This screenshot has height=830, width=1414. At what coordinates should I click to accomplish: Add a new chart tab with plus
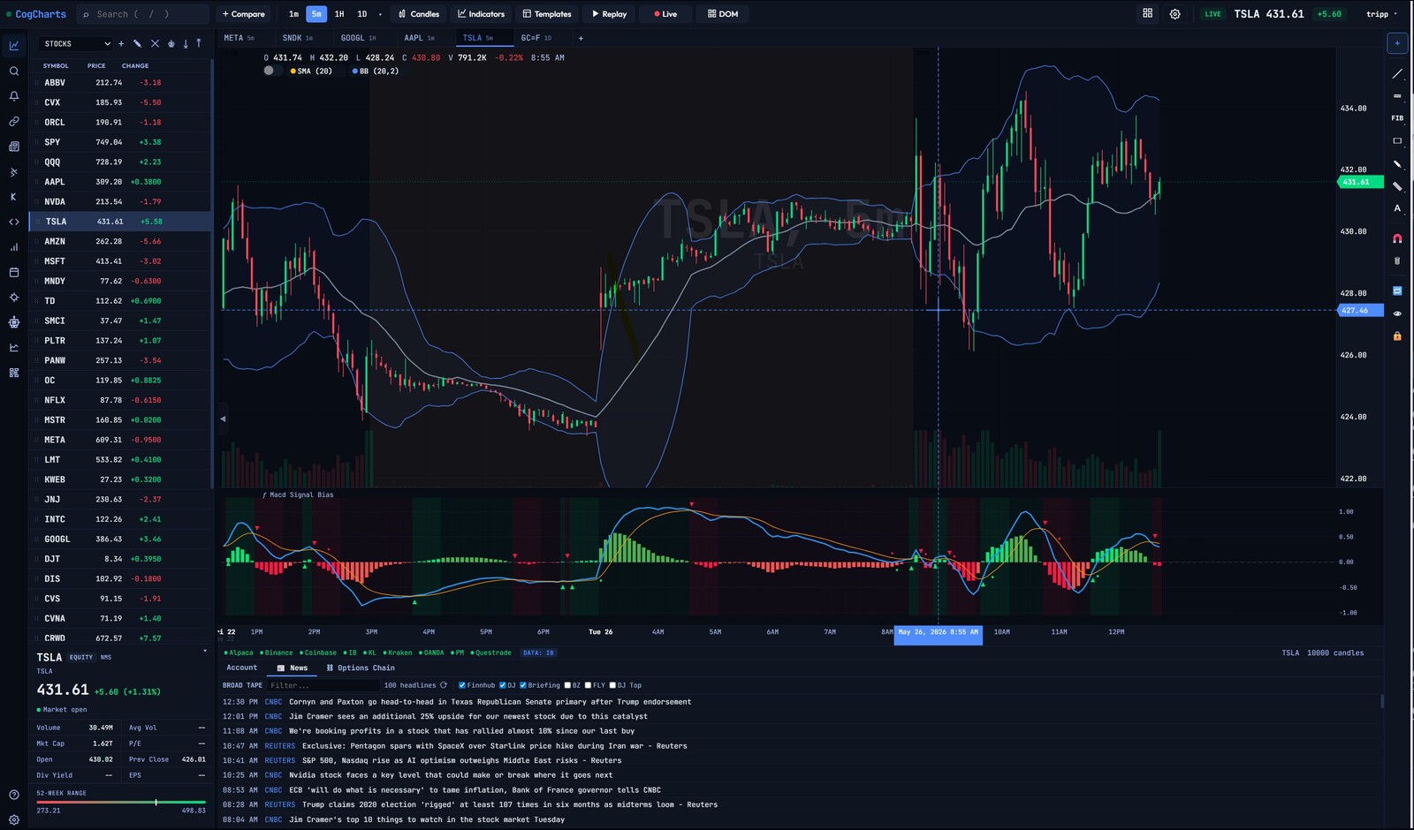pyautogui.click(x=581, y=38)
